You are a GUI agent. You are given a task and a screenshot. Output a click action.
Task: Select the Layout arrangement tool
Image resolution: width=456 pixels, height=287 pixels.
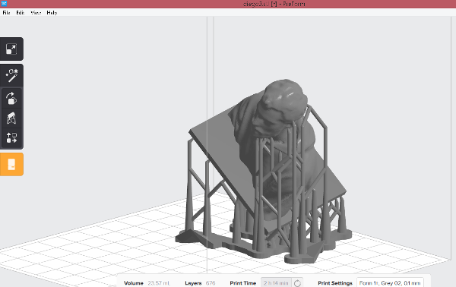[11, 138]
